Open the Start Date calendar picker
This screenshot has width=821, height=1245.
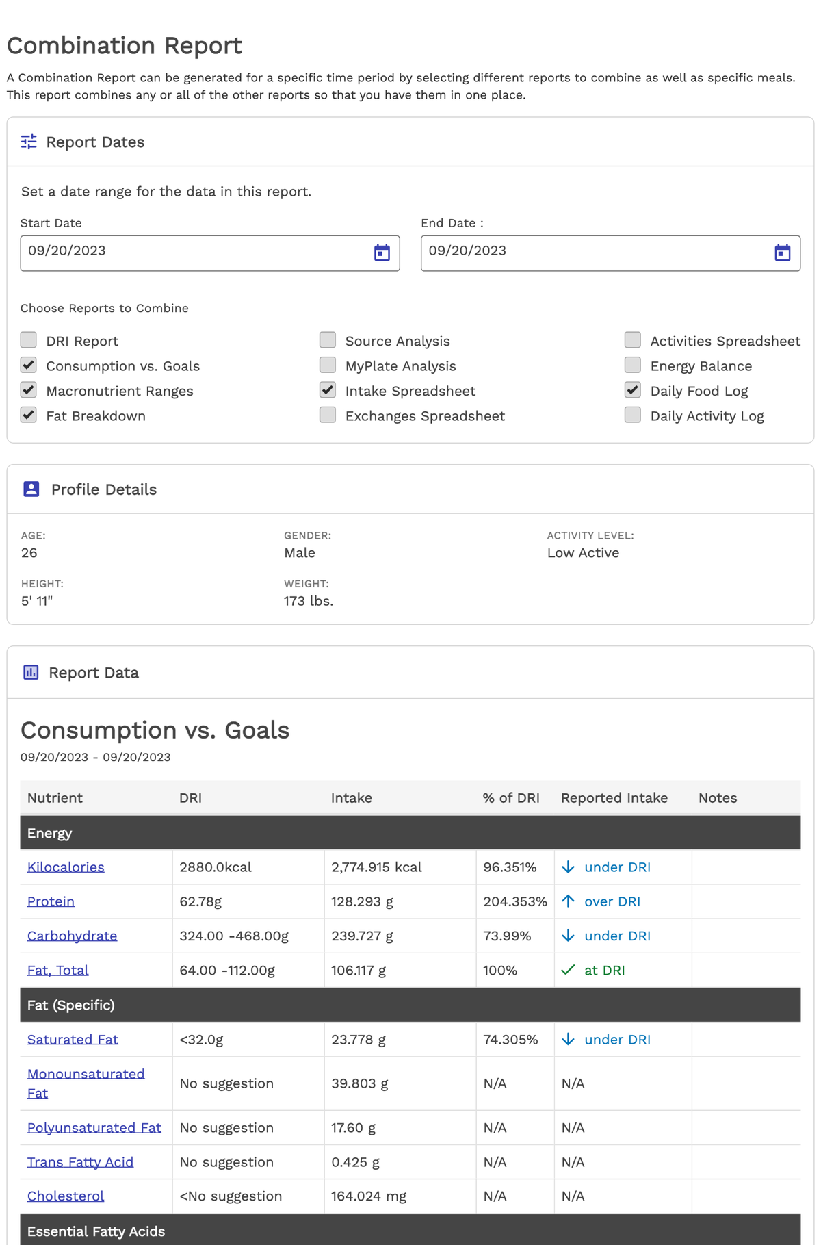382,253
